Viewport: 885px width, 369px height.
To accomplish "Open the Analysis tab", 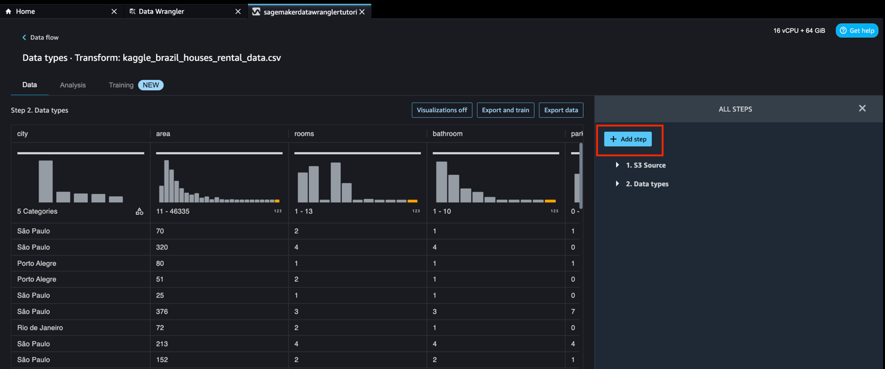I will coord(73,85).
